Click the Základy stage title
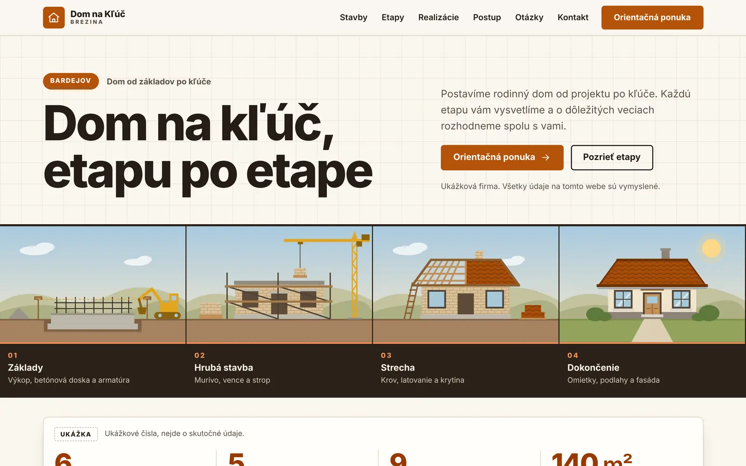Screen dimensions: 746x466 [x=26, y=368]
